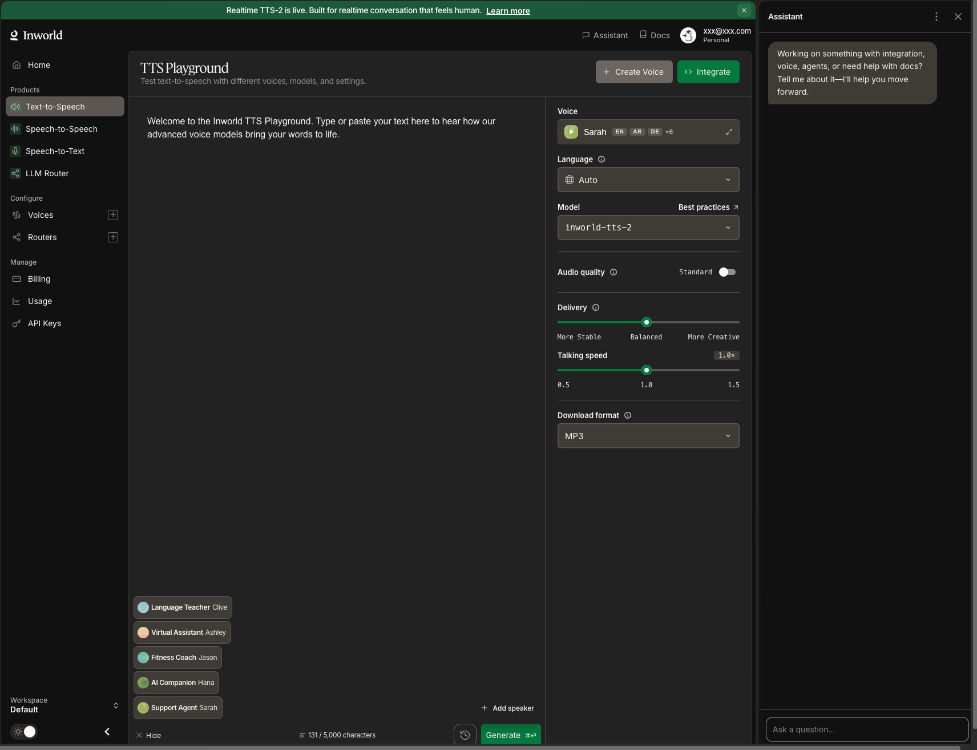
Task: Click the Talking speed slider handle
Action: (x=647, y=370)
